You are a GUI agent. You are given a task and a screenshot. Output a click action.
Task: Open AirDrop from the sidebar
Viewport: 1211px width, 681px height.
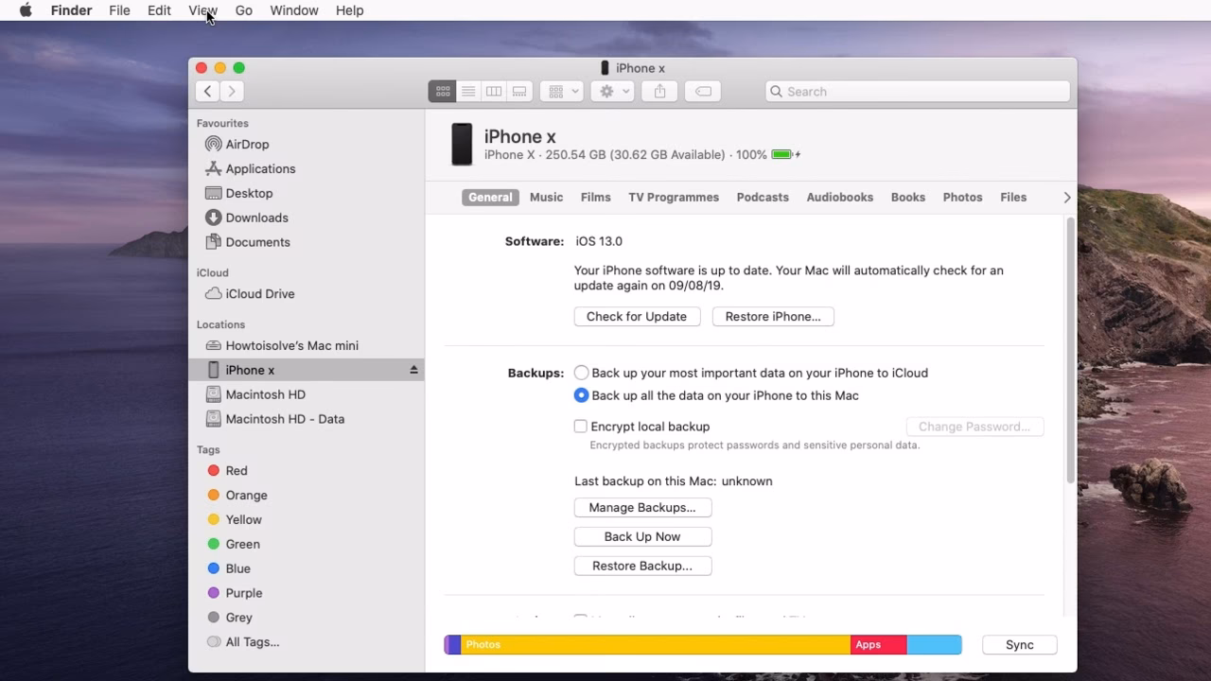pyautogui.click(x=246, y=144)
